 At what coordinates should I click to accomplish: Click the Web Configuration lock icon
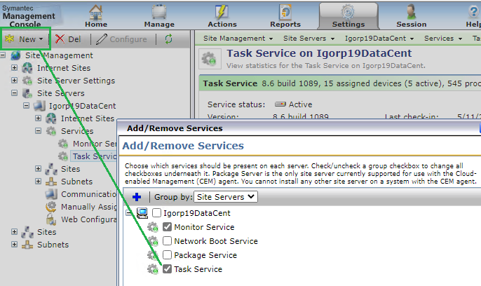(x=51, y=219)
